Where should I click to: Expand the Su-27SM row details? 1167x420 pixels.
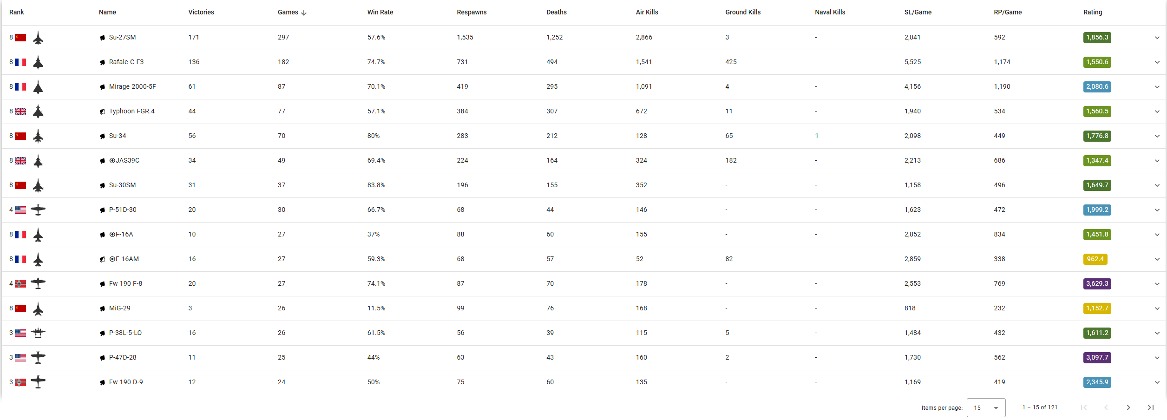[x=1157, y=38]
